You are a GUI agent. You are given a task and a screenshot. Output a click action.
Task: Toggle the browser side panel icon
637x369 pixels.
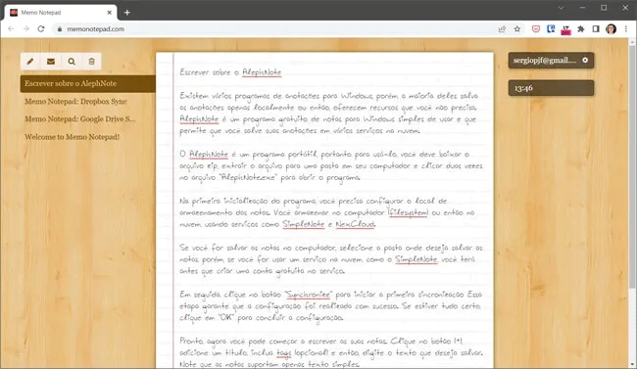point(596,28)
